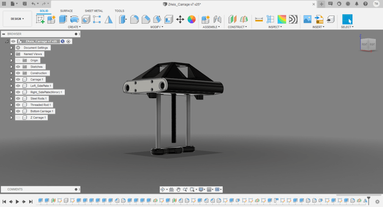Screen dimensions: 383x207
Task: Expand the Steel Rods:1 tree node
Action: (x=11, y=98)
